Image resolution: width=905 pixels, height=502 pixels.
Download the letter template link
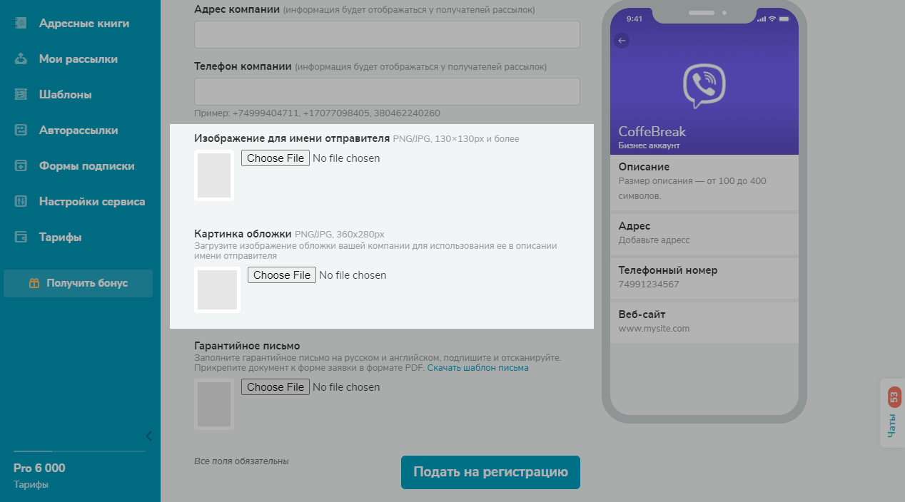pos(477,368)
